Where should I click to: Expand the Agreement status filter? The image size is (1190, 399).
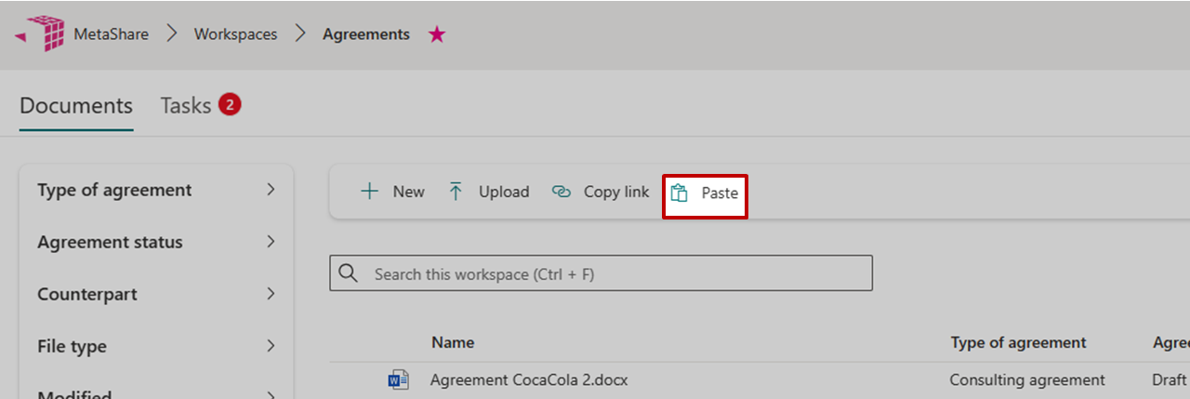pyautogui.click(x=271, y=242)
